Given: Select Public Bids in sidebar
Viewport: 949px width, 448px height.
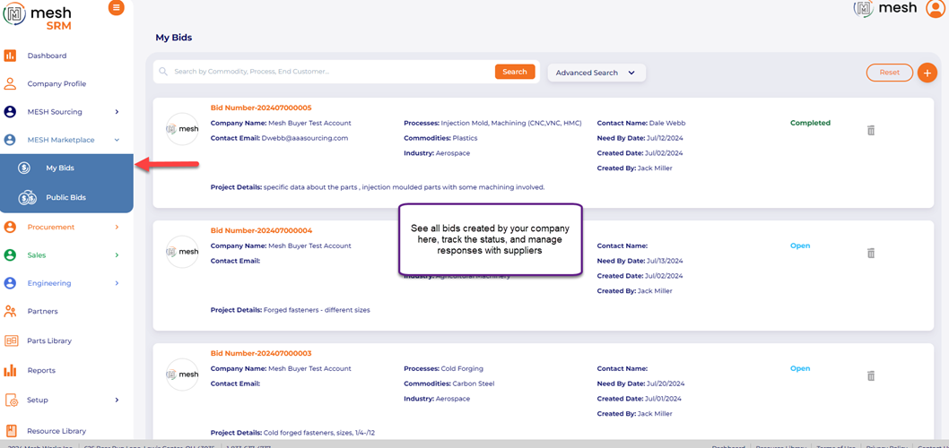Looking at the screenshot, I should tap(65, 197).
